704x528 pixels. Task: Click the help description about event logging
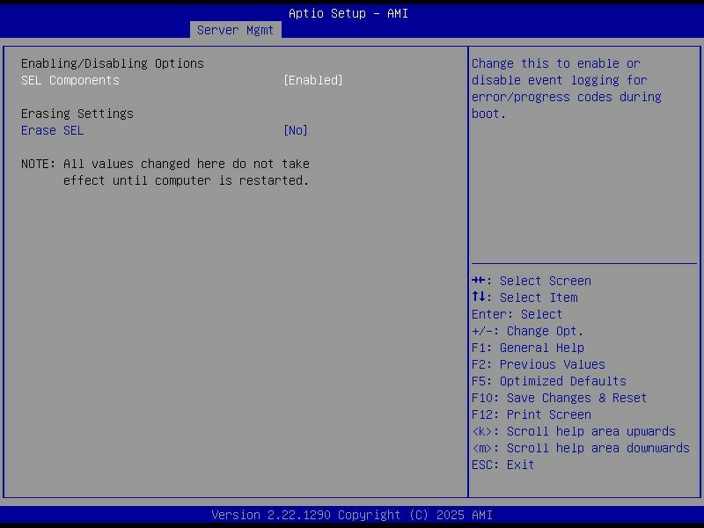pos(566,89)
